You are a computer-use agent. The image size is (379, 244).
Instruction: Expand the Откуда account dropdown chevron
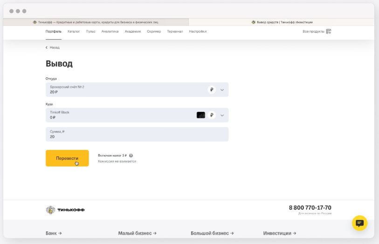222,90
